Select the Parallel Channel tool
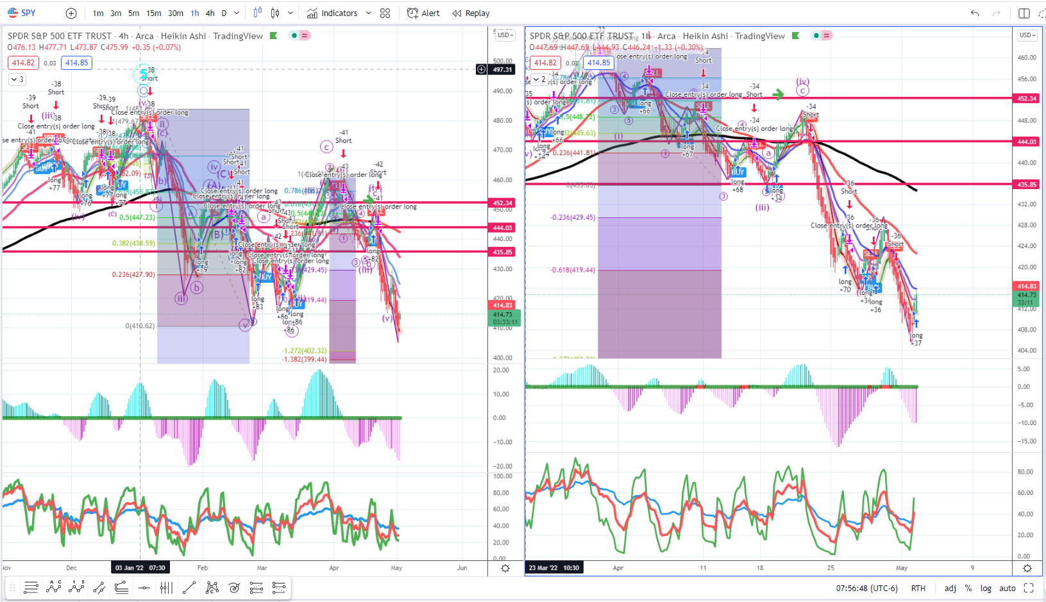The width and height of the screenshot is (1046, 602). (99, 587)
